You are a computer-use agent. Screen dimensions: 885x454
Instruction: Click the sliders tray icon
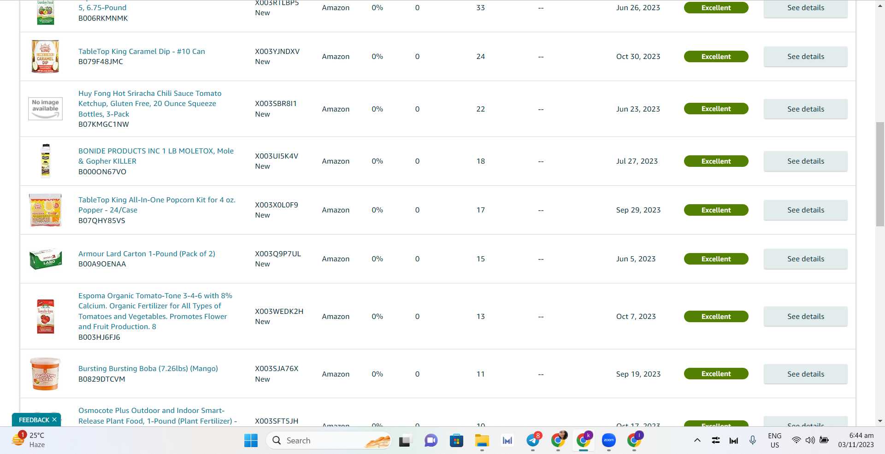point(716,440)
